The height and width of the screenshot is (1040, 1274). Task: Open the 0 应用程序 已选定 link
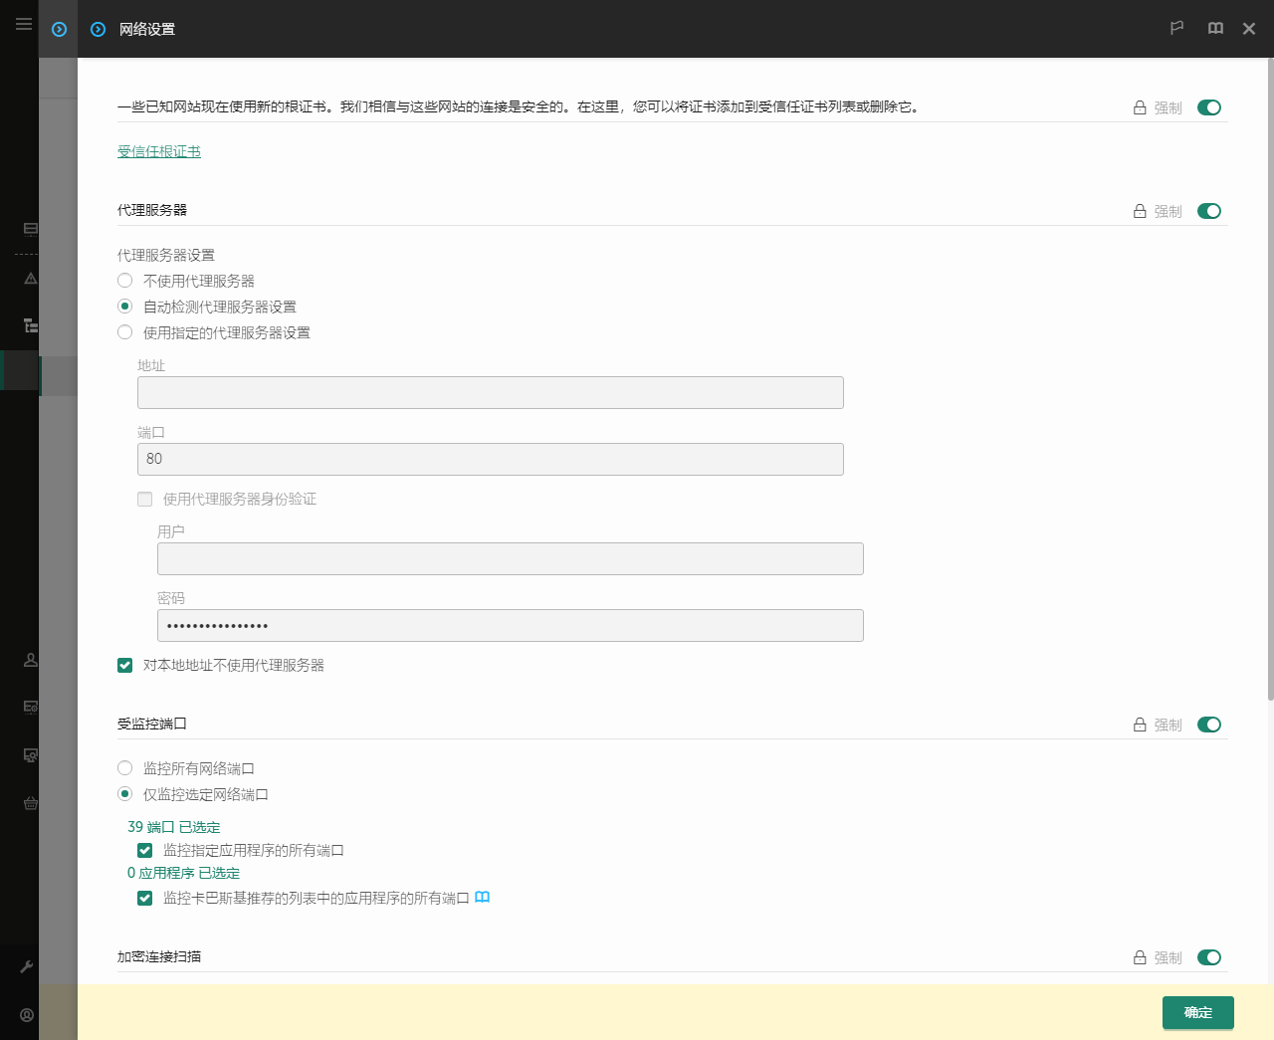tap(183, 873)
